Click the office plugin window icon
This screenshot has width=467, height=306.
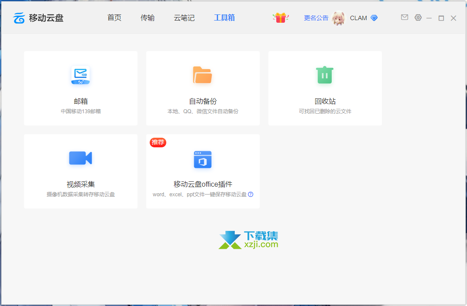[x=203, y=160]
